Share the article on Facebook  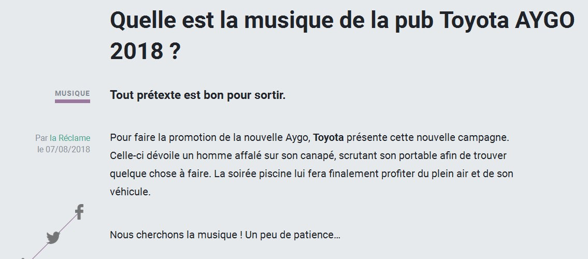(x=79, y=212)
